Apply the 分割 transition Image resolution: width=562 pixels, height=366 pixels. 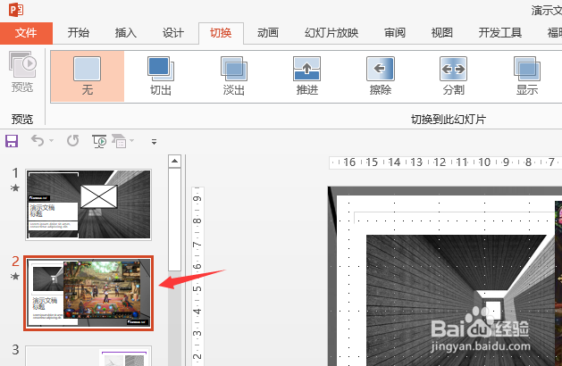tap(453, 76)
